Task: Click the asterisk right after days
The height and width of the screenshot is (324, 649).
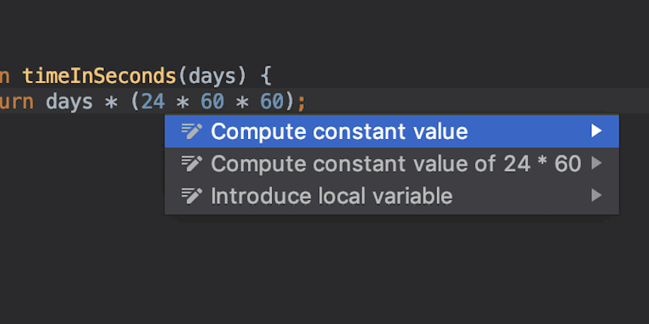Action: coord(111,101)
